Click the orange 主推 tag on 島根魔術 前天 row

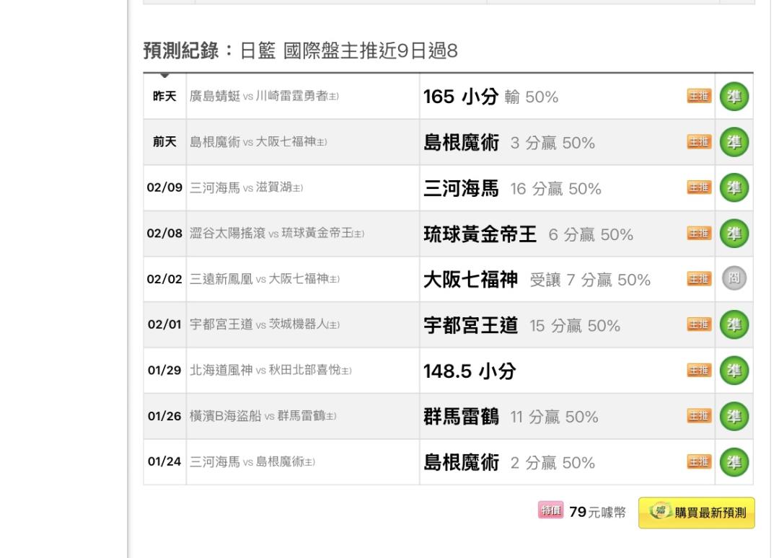tap(699, 142)
